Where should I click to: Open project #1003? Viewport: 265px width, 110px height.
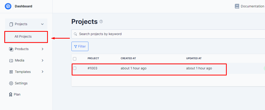click(92, 68)
